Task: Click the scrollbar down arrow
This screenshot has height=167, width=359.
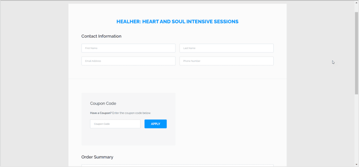Action: (x=357, y=164)
